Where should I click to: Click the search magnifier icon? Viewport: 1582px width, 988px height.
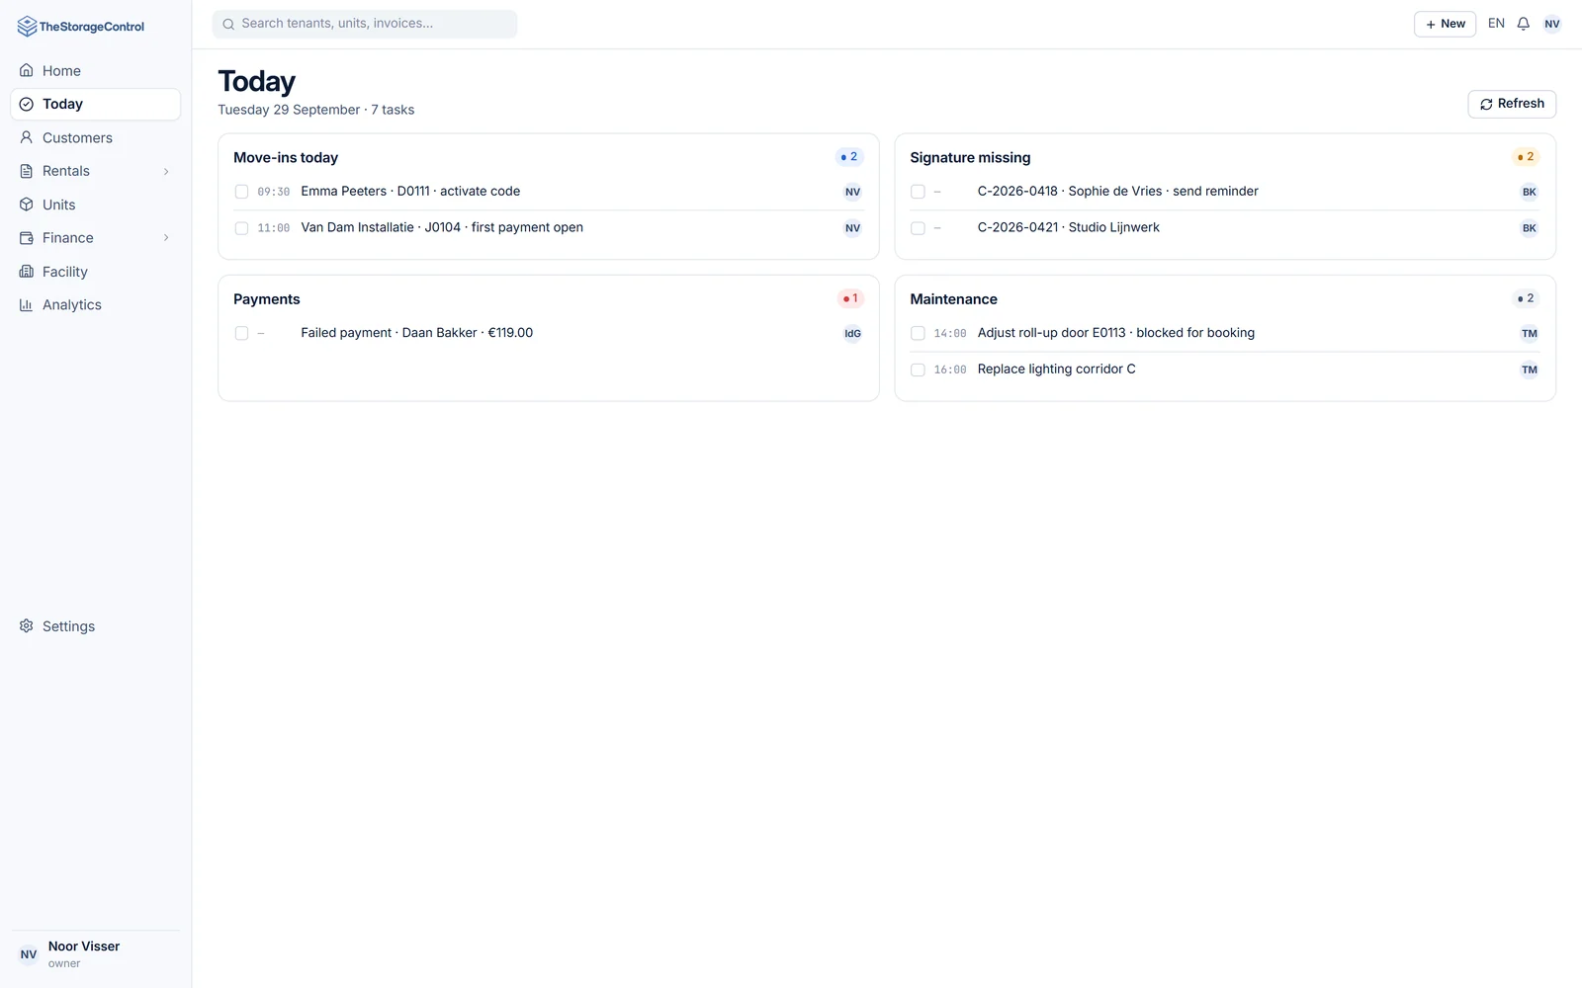[228, 24]
